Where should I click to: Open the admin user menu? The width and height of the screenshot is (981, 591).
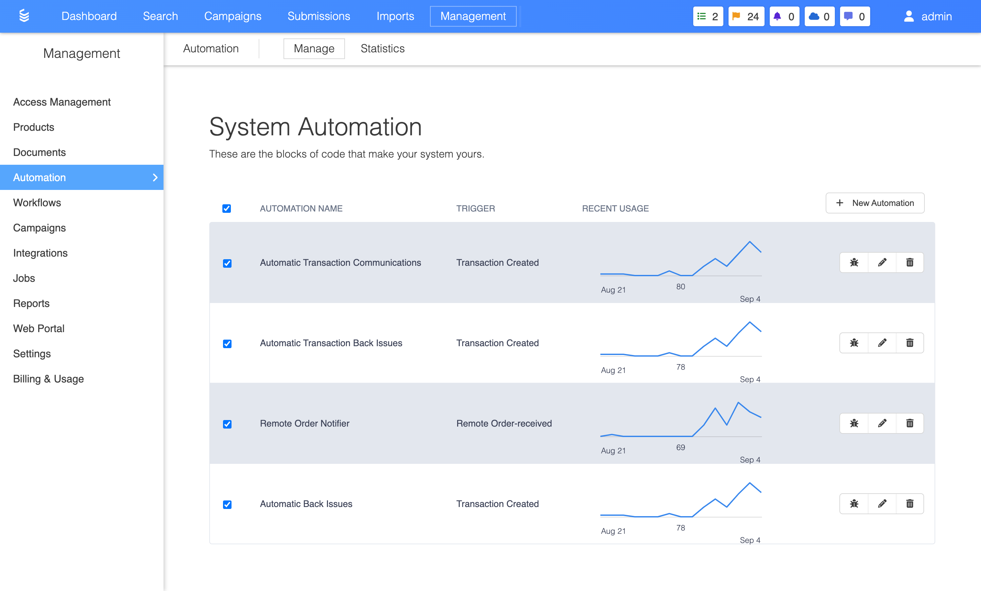coord(928,16)
